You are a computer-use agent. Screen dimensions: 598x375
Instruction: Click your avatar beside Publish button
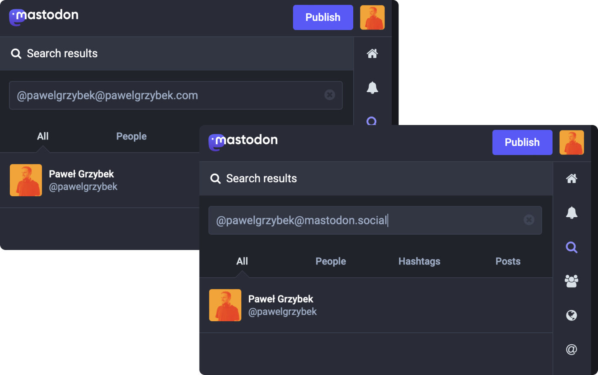(572, 142)
